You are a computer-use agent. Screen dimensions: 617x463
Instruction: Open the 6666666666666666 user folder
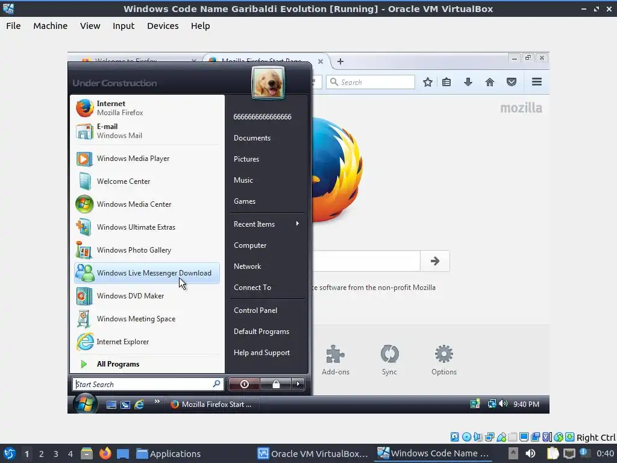[263, 117]
